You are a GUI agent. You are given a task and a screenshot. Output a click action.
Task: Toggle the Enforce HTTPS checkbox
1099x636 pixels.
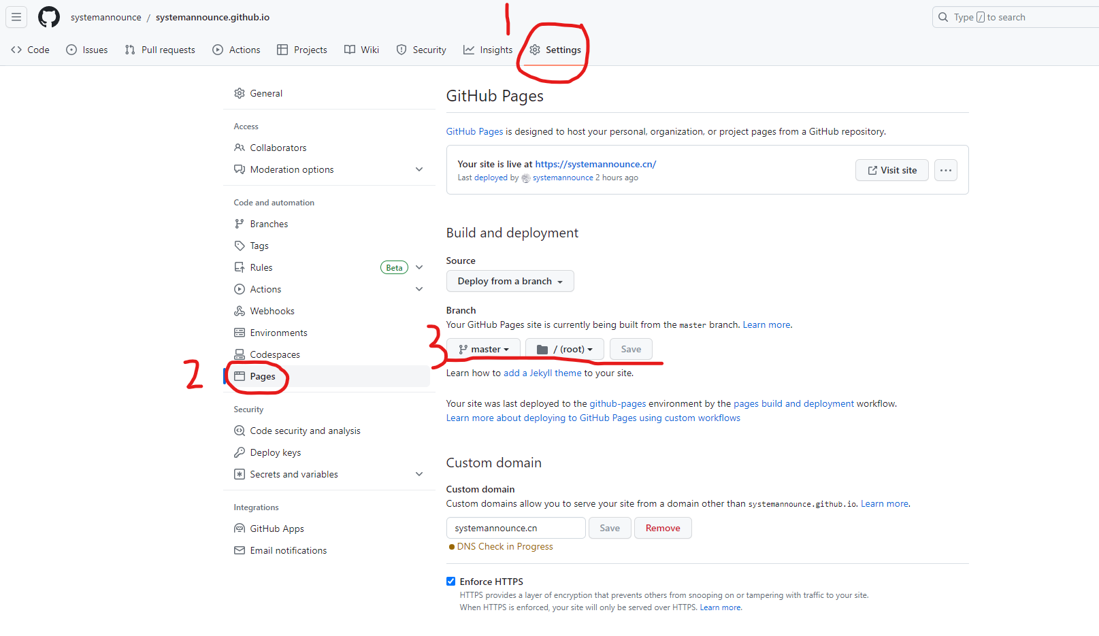click(x=450, y=582)
